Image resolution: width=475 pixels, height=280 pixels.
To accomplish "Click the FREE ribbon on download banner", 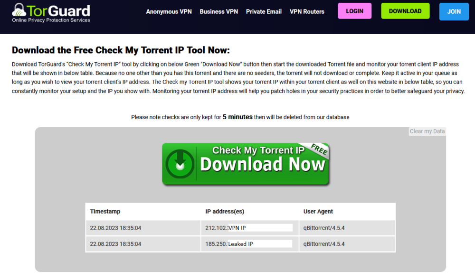I will click(319, 149).
